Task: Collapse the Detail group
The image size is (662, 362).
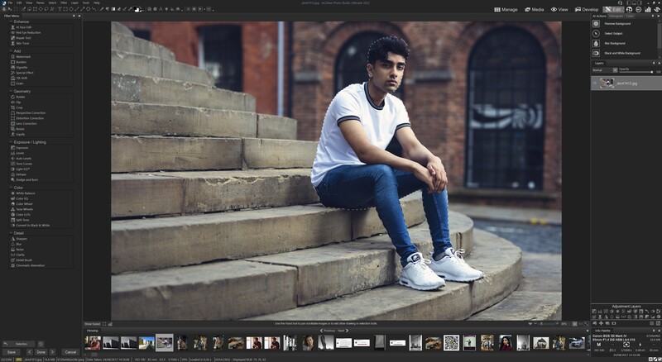Action: click(x=11, y=233)
